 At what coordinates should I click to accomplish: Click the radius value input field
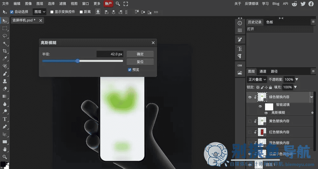[x=110, y=54]
